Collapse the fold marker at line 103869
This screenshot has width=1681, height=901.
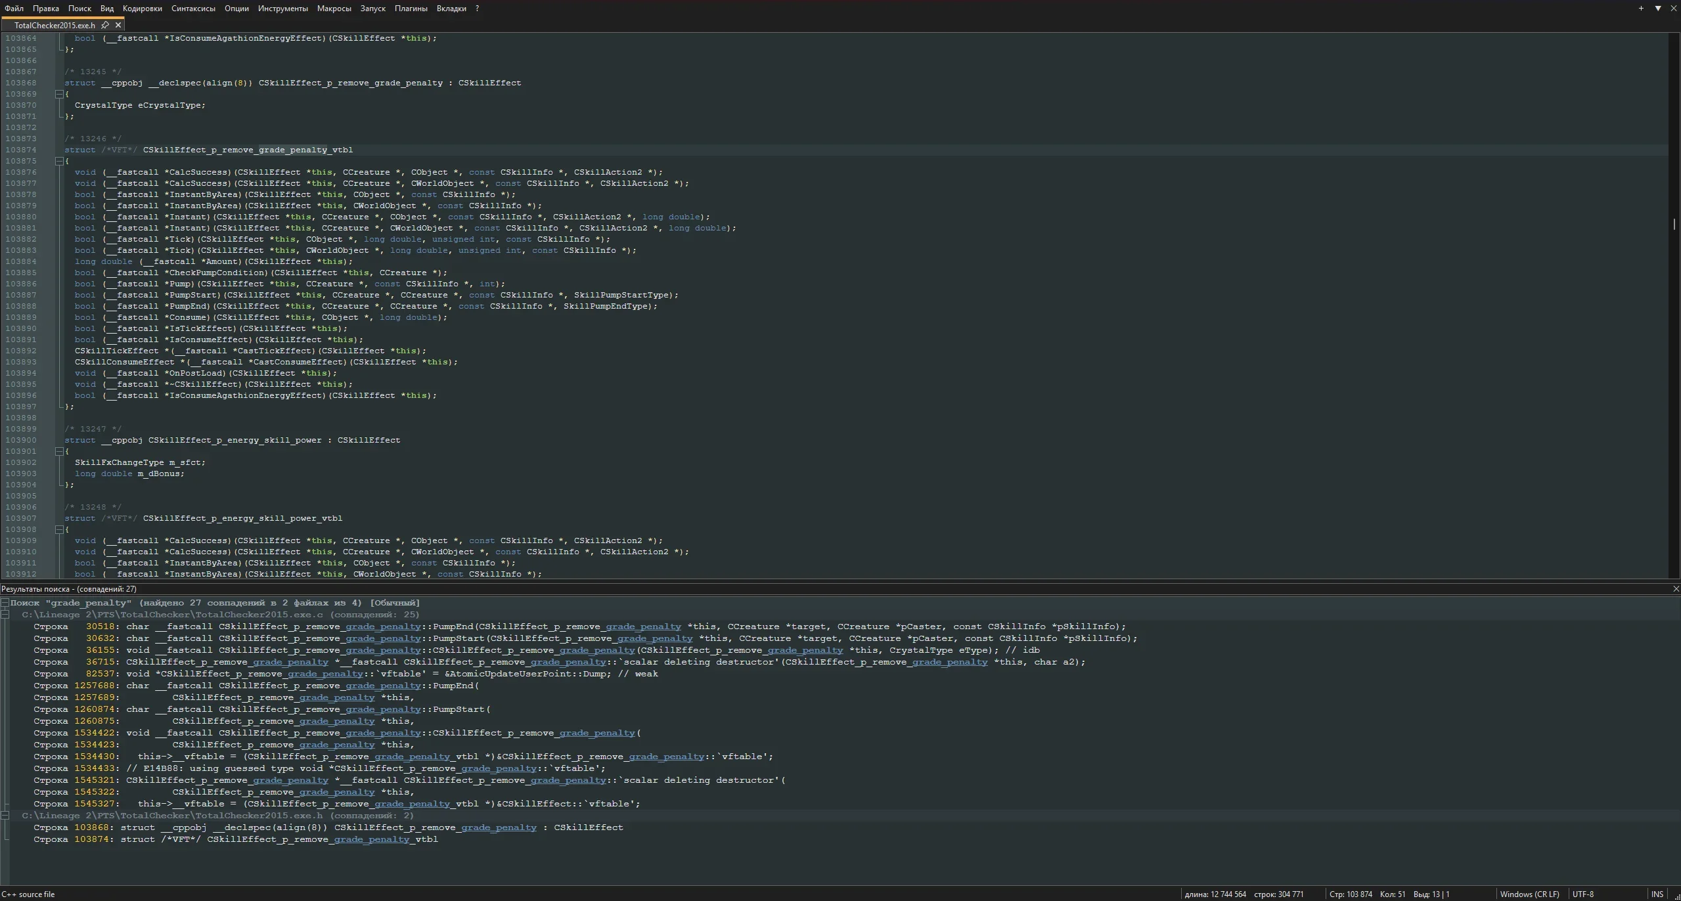[x=59, y=94]
